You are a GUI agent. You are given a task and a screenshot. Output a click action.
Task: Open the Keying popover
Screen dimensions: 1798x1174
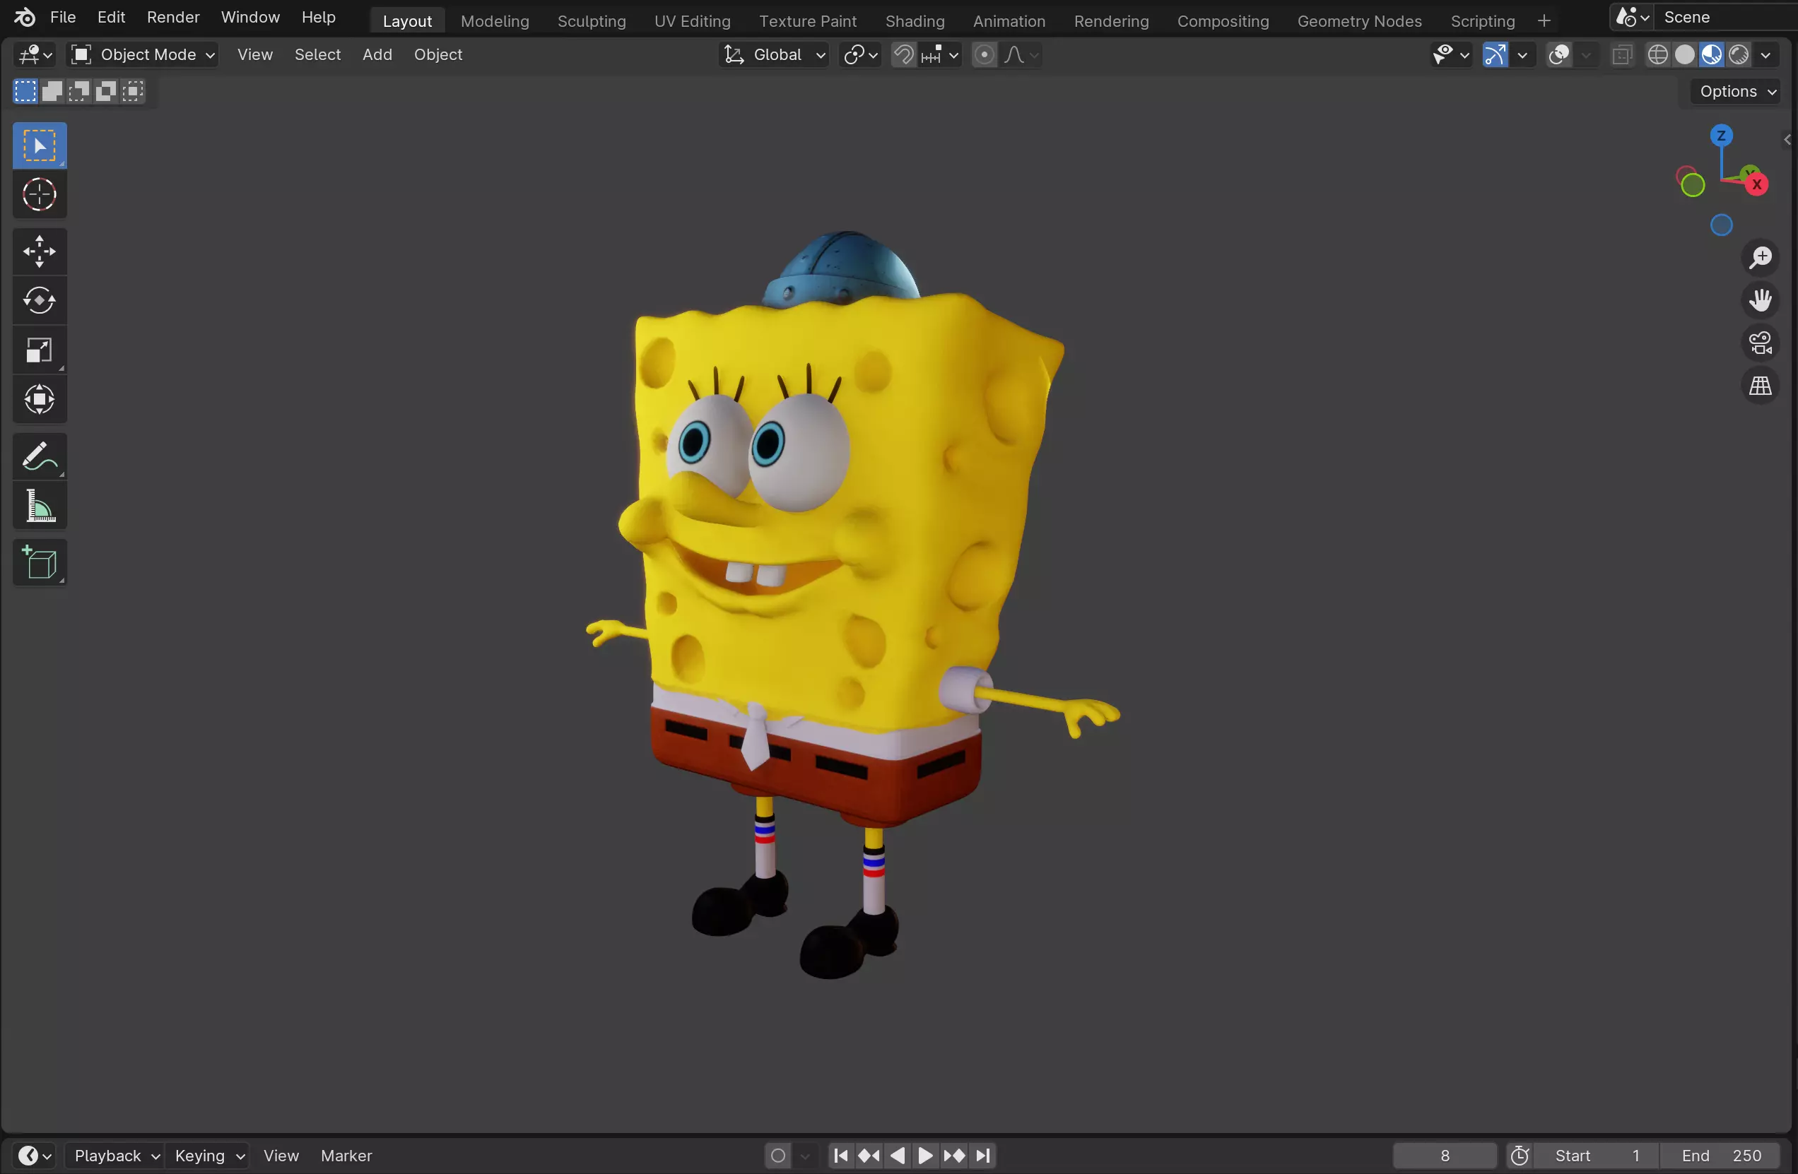[x=209, y=1155]
